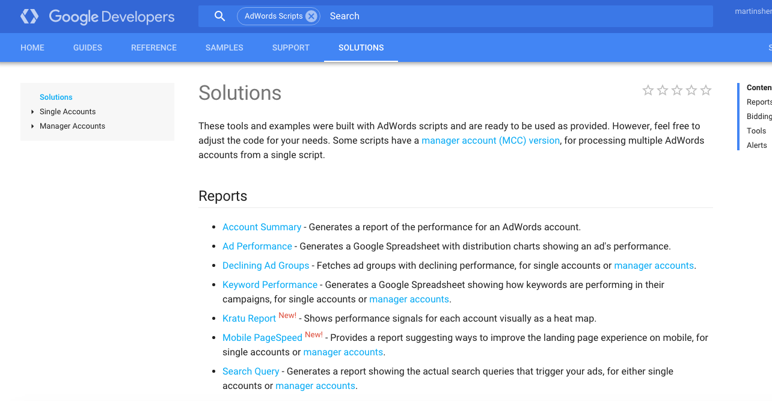Open the Keyword Performance link
The image size is (772, 401).
pyautogui.click(x=270, y=284)
